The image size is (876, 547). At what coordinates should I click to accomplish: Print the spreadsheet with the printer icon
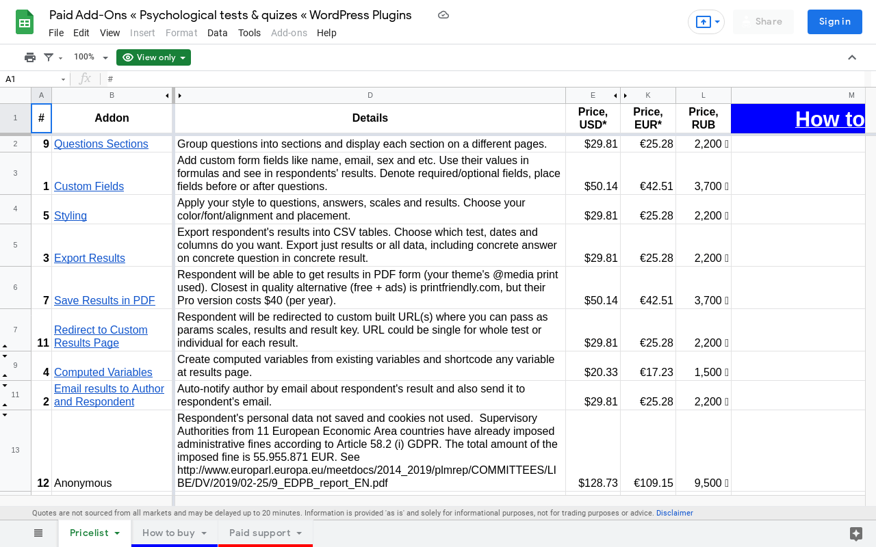pos(29,57)
